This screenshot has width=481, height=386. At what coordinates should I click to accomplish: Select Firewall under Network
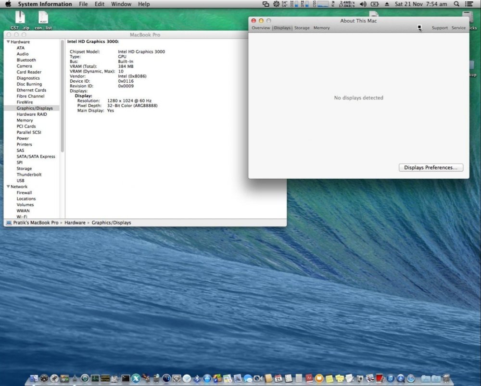(x=24, y=193)
